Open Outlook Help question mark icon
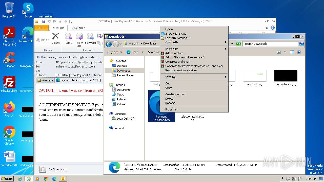 [x=273, y=28]
